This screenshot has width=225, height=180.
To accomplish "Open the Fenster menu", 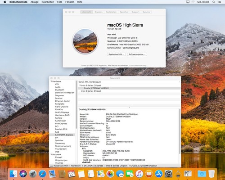I will click(70, 2).
